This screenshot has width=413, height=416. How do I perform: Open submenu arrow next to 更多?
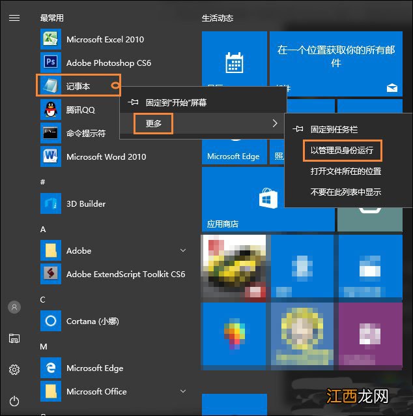(x=275, y=123)
